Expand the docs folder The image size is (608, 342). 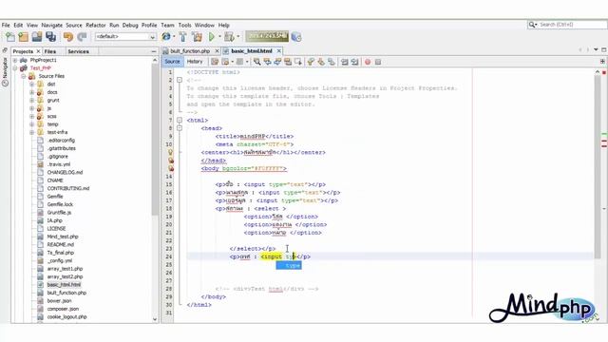pyautogui.click(x=31, y=92)
